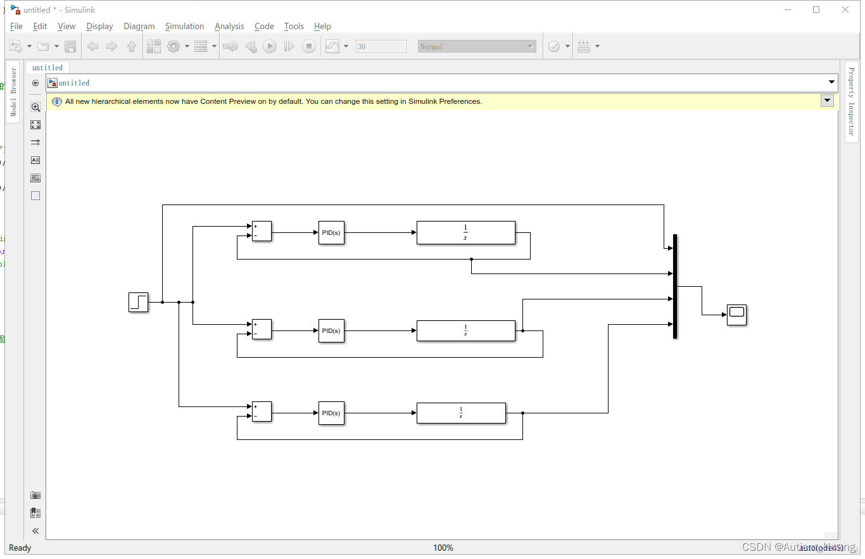Open the Simulation menu
865x559 pixels.
185,26
